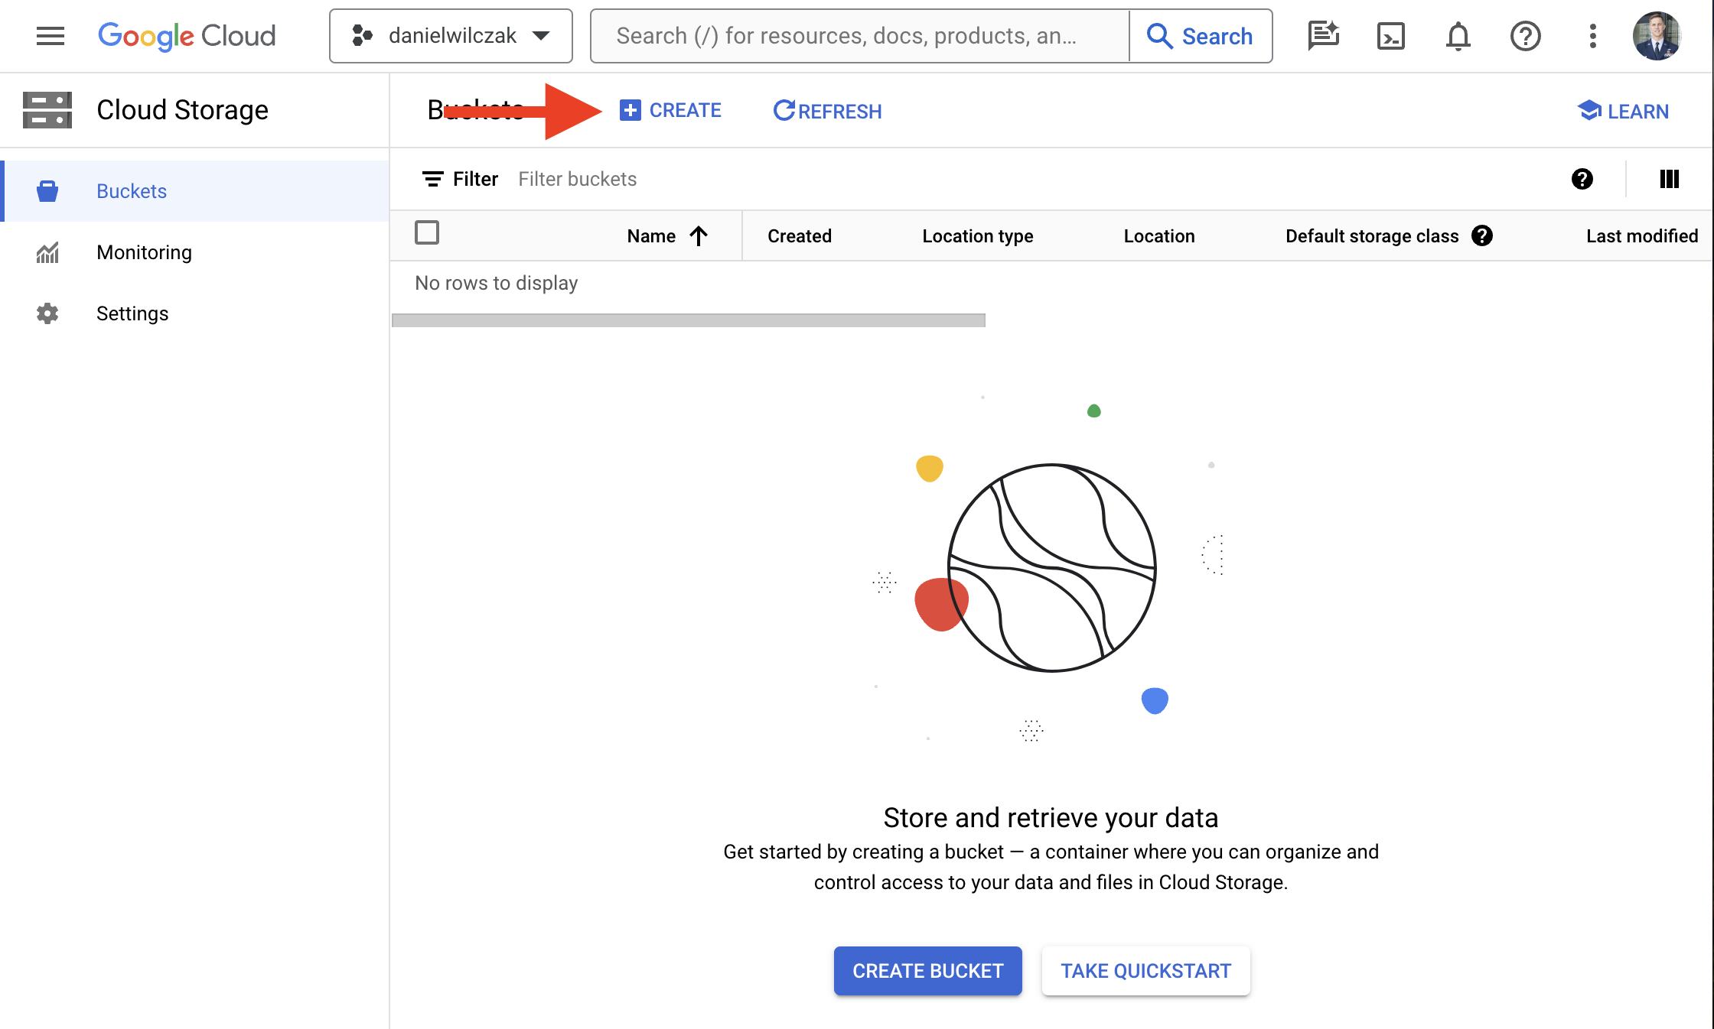The height and width of the screenshot is (1029, 1714).
Task: Click the Google Cloud logo
Action: [187, 36]
